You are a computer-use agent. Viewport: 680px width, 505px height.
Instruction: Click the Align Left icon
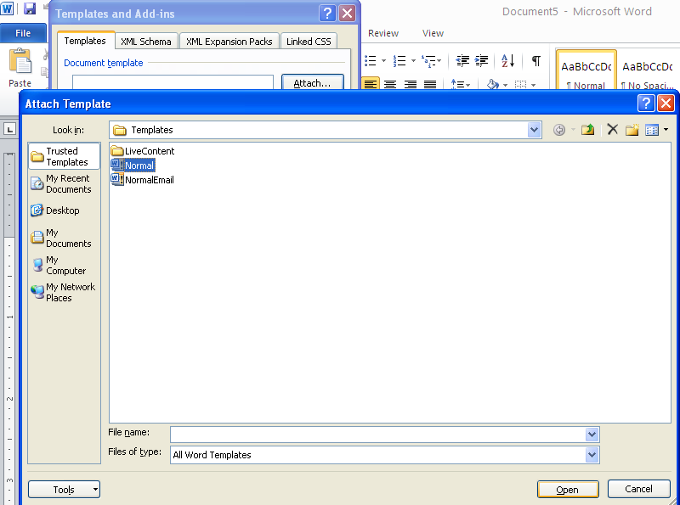(x=371, y=84)
